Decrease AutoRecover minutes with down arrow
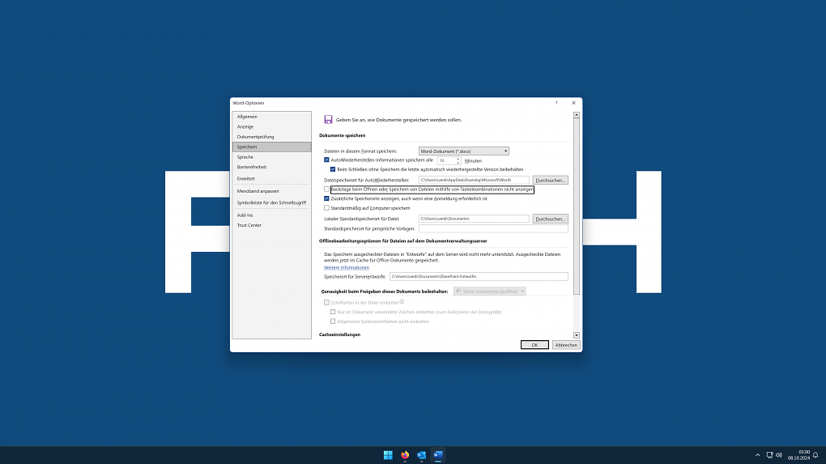The width and height of the screenshot is (826, 464). [458, 162]
